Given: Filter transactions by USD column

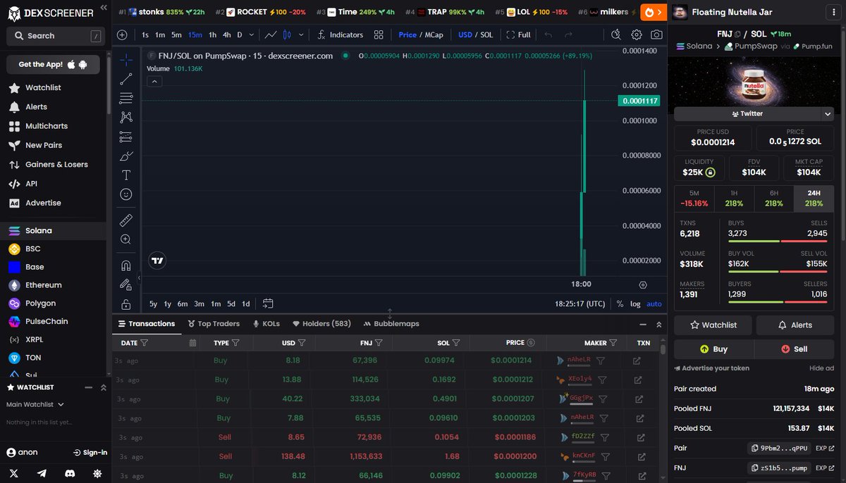Looking at the screenshot, I should click(302, 343).
